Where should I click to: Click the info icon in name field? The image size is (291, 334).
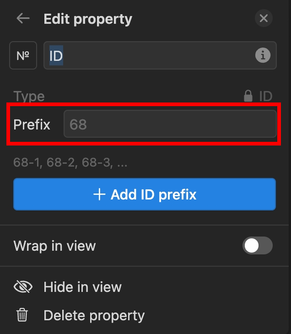coord(262,56)
